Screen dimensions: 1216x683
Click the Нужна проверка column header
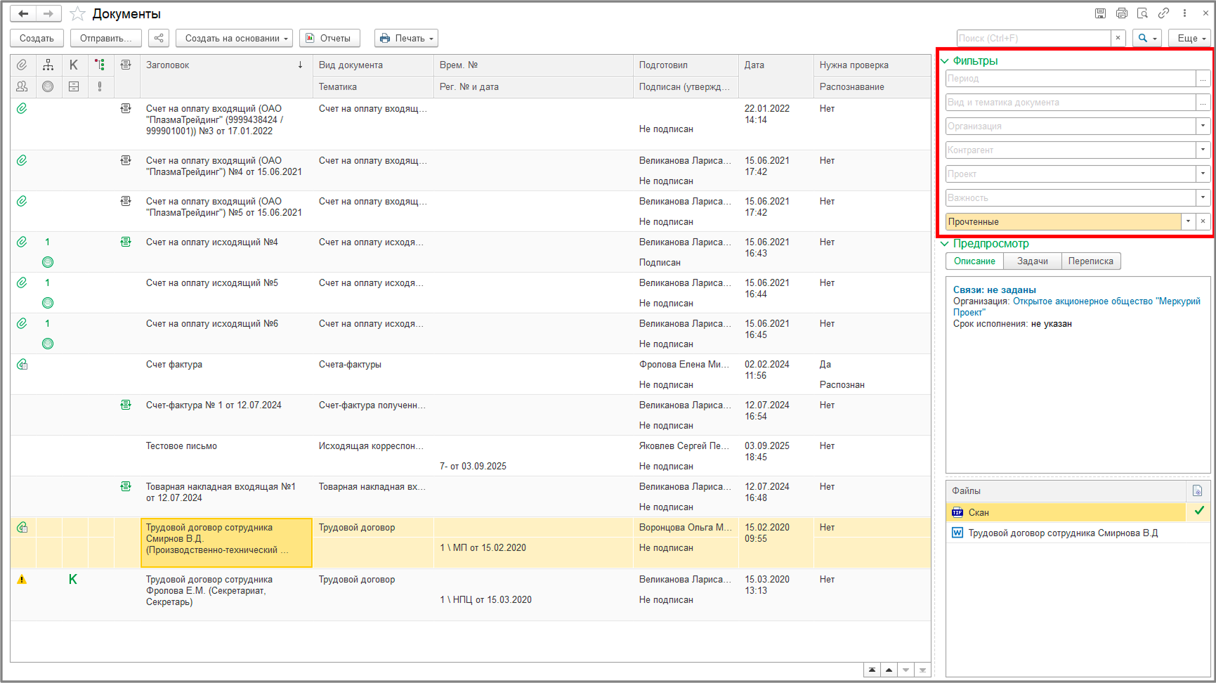pyautogui.click(x=872, y=65)
